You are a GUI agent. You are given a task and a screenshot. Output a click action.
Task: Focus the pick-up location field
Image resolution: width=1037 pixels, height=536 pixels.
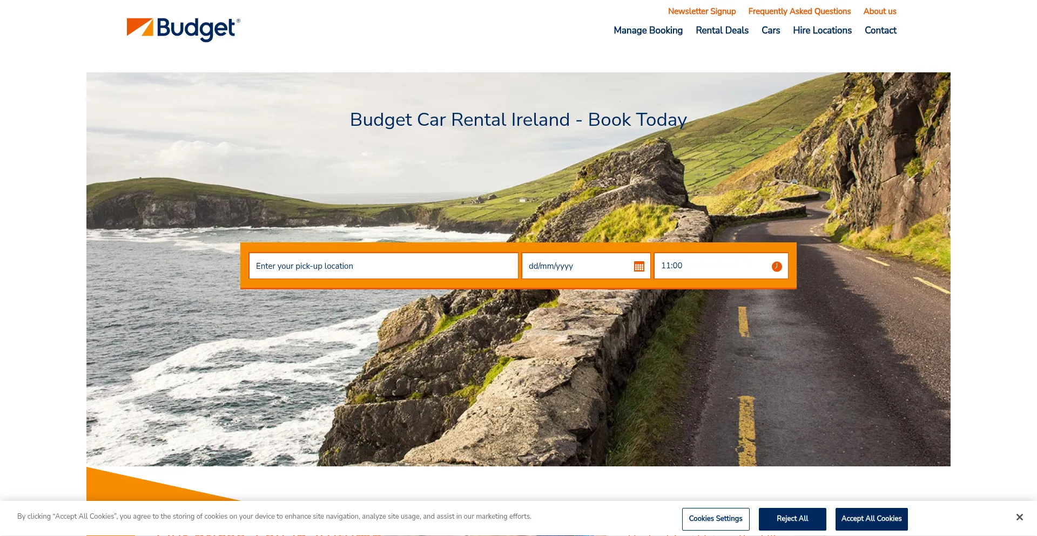(x=383, y=266)
